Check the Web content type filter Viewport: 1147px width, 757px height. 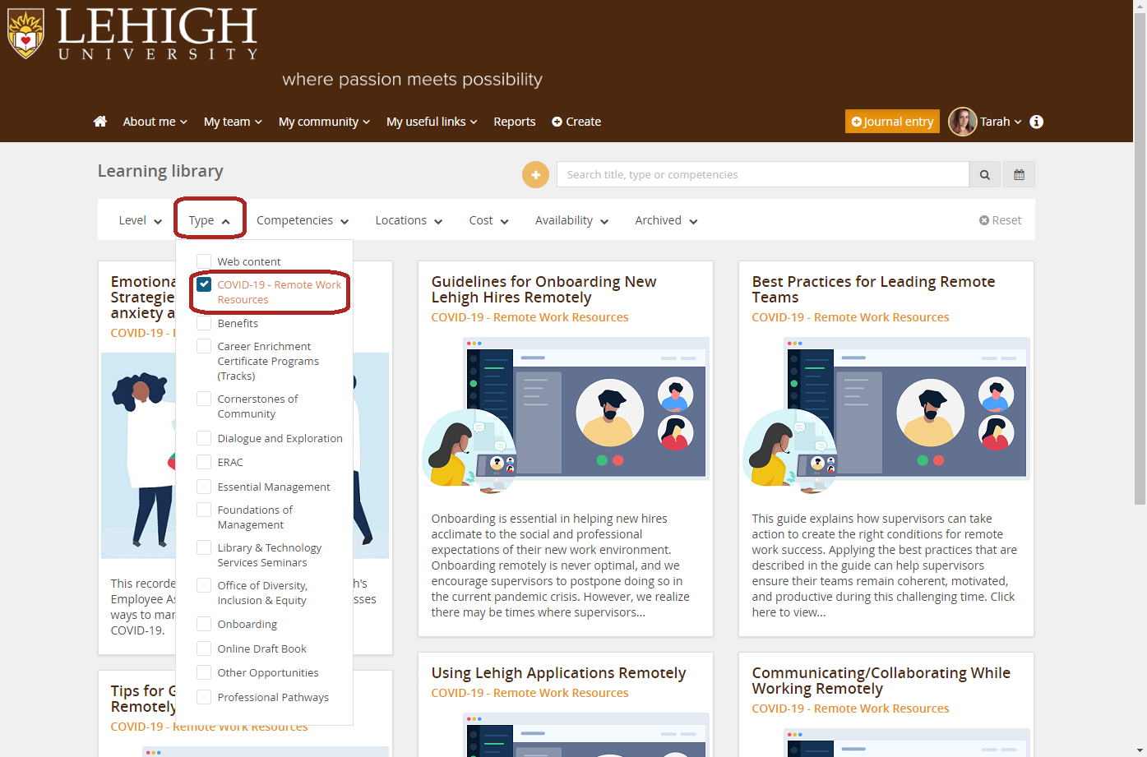coord(204,261)
